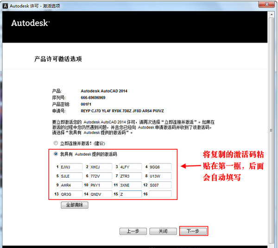Click activation code field 13 containing QR3G
Screen dimensions: 278x248
(x=71, y=194)
